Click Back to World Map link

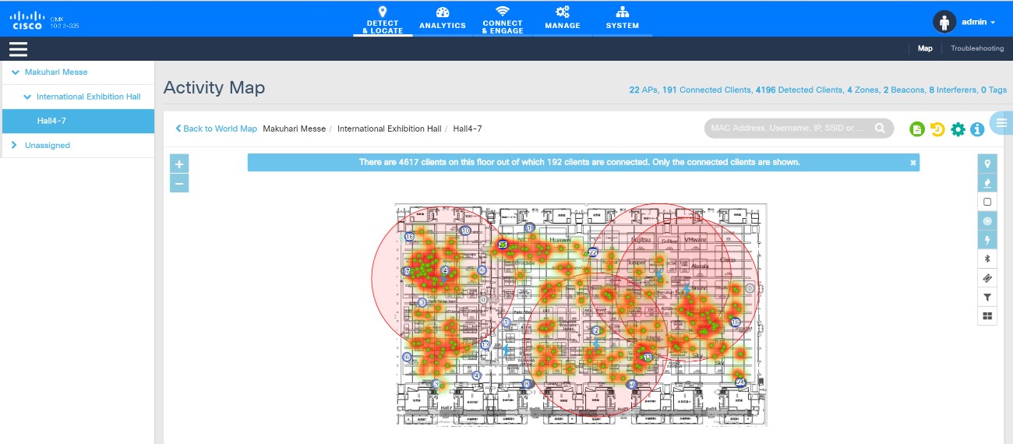216,129
